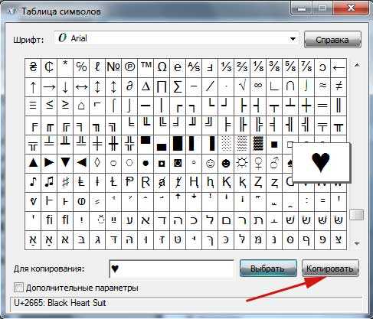This screenshot has height=319, width=373.
Task: Click the Выбрать button
Action: coord(268,269)
